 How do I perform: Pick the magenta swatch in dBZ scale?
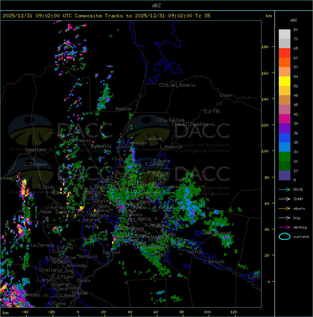click(284, 119)
